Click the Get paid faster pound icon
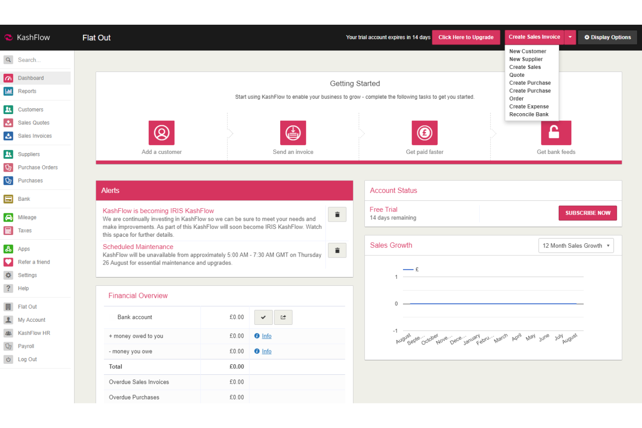This screenshot has height=428, width=642. click(x=425, y=133)
